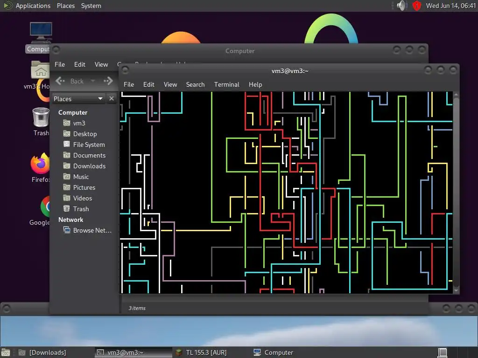Click the Network section header in sidebar
The height and width of the screenshot is (358, 478).
pyautogui.click(x=71, y=220)
